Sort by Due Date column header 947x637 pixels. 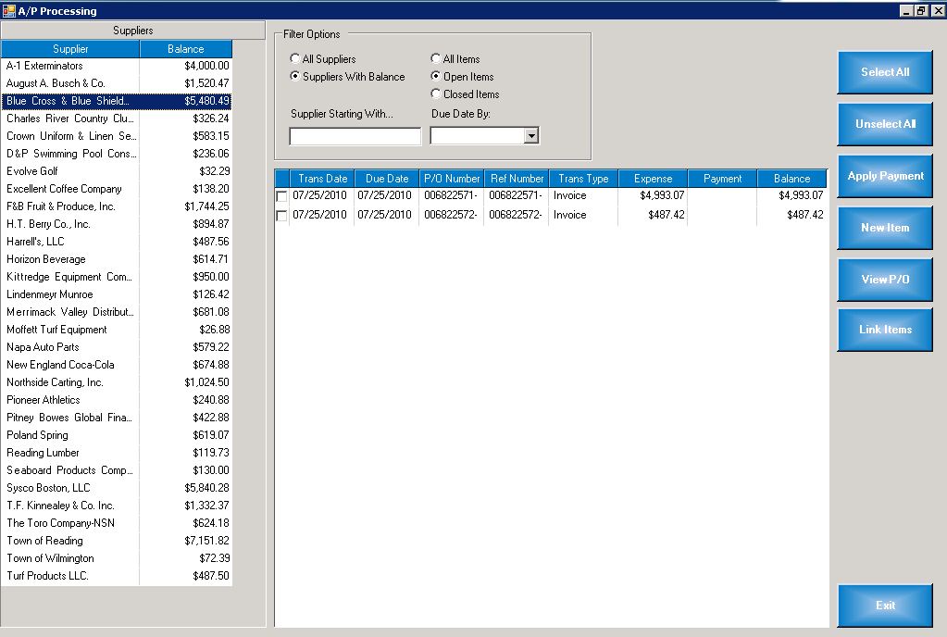[387, 179]
